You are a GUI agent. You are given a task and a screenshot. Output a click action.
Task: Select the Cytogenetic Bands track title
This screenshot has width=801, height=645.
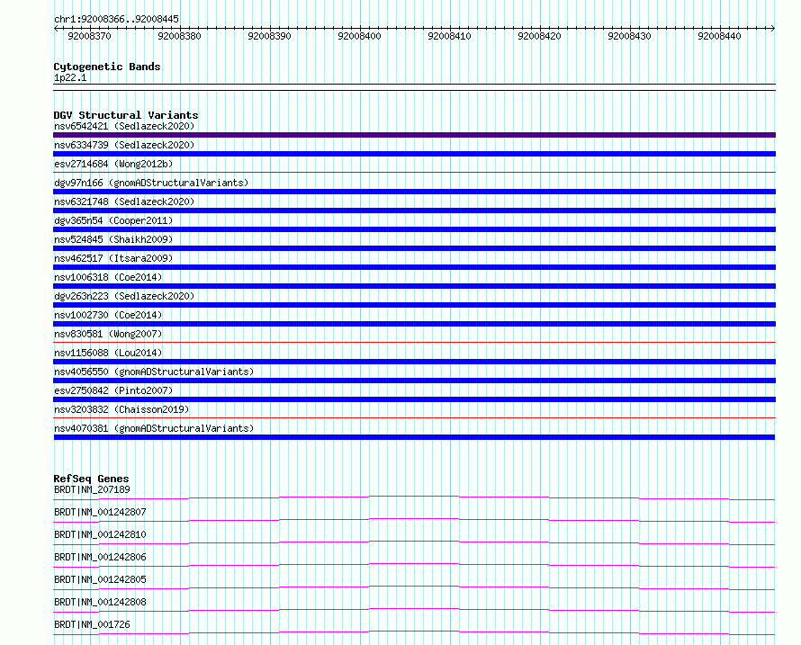pyautogui.click(x=107, y=67)
